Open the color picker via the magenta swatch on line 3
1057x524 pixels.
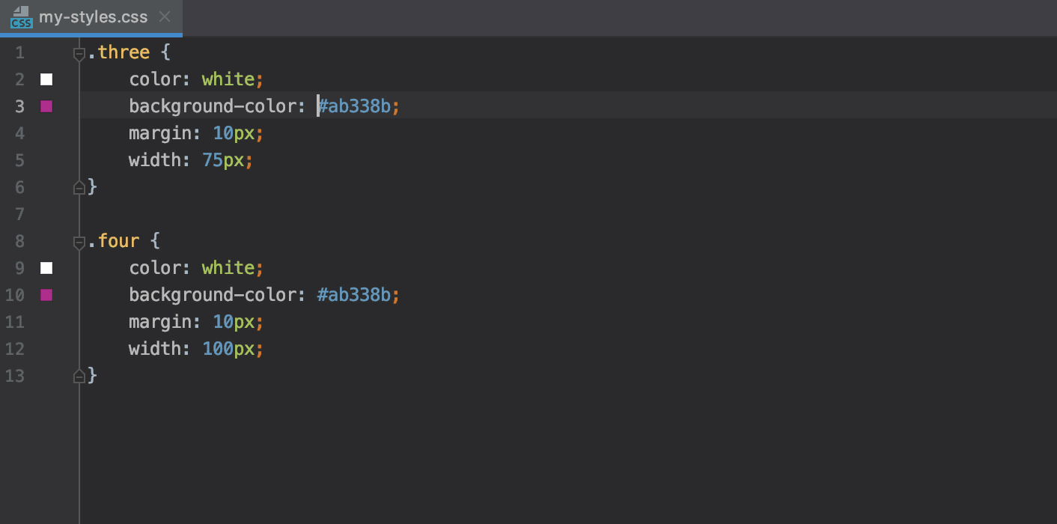click(x=46, y=106)
